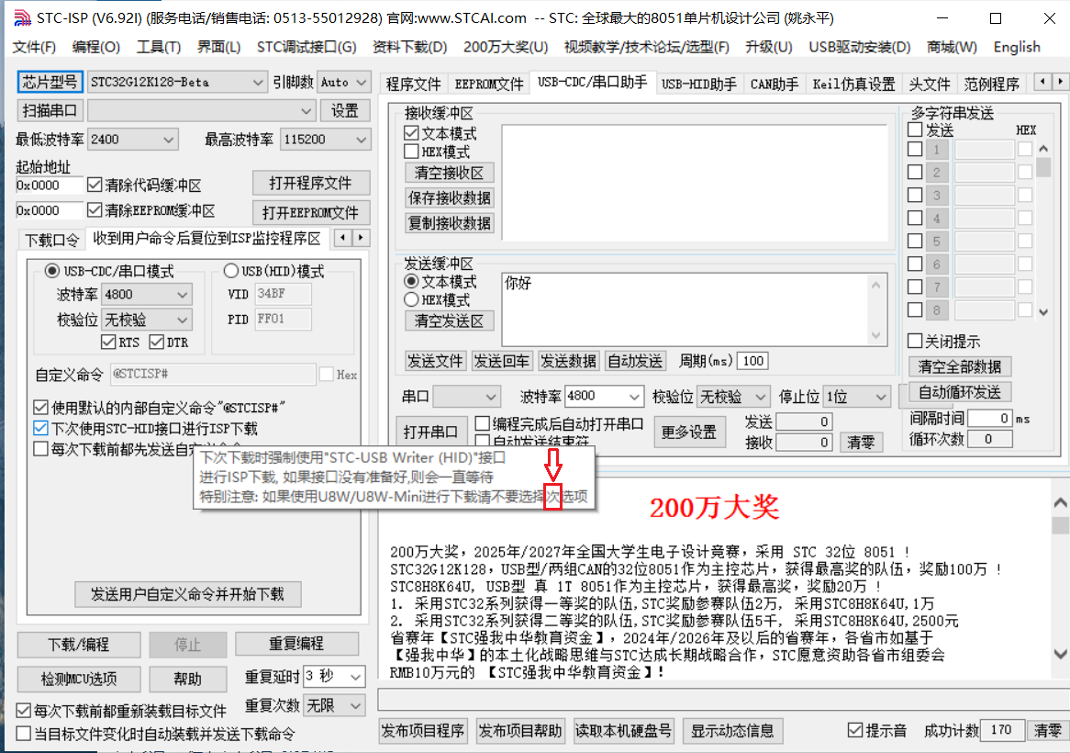
Task: Toggle 编程完成后自动打开串口 checkbox
Action: [483, 423]
